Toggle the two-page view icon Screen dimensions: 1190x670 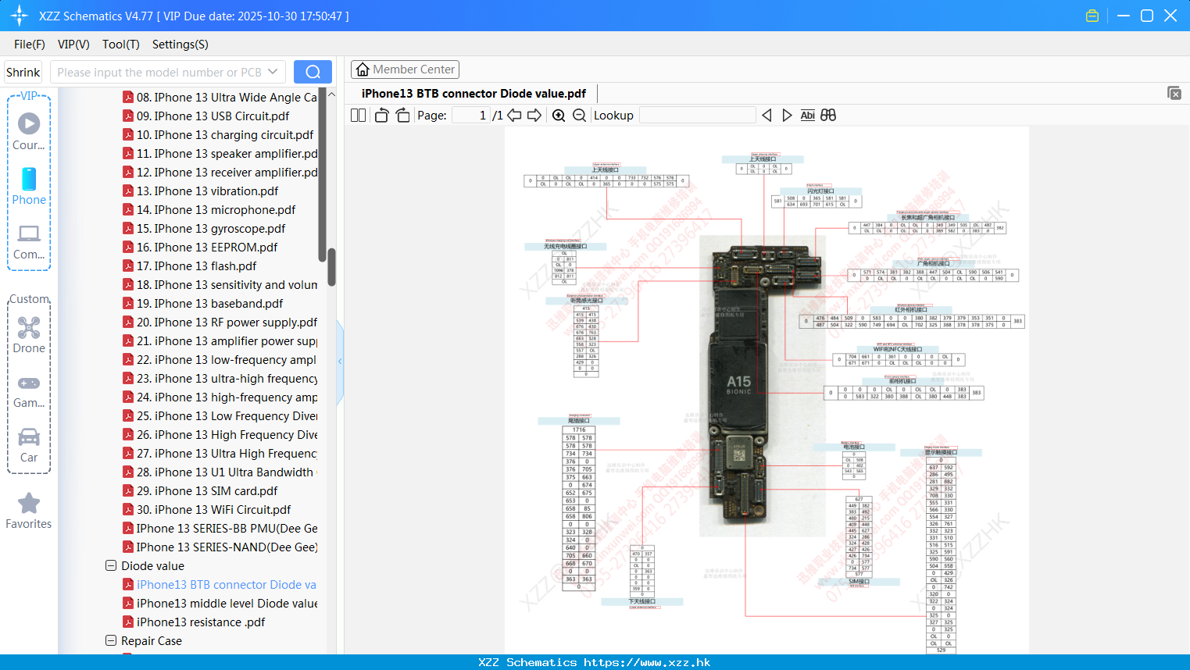pos(358,116)
